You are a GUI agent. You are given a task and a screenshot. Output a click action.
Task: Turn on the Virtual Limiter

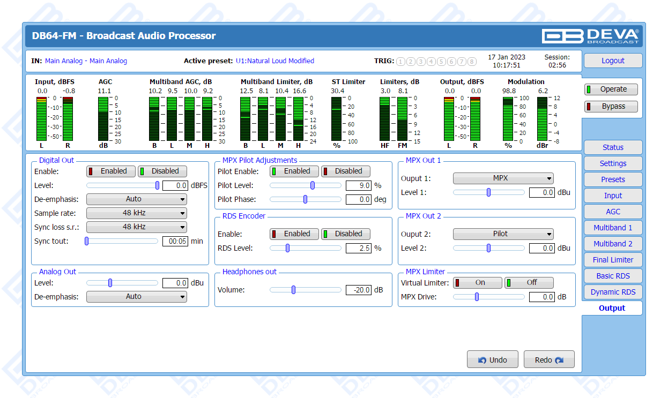478,283
